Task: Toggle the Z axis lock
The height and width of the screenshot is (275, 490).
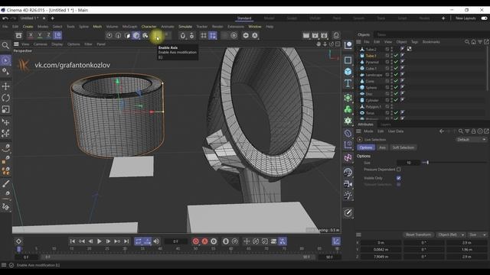Action: (48, 35)
